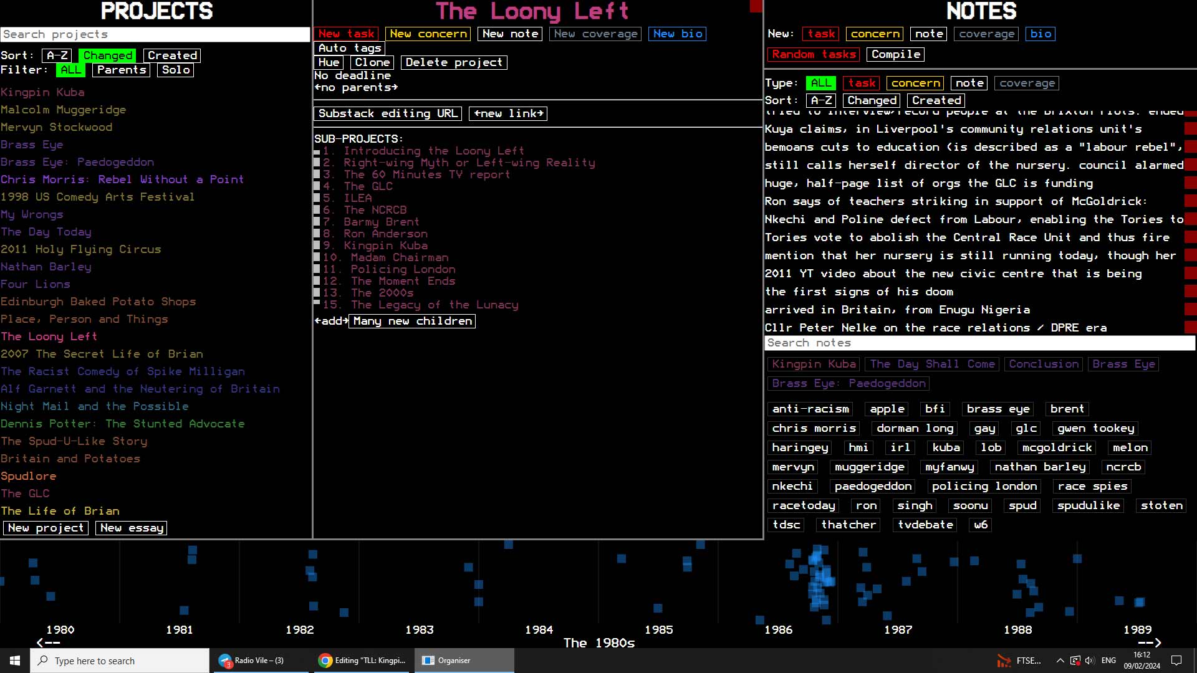The width and height of the screenshot is (1197, 673).
Task: Filter notes by concern type
Action: tap(915, 83)
